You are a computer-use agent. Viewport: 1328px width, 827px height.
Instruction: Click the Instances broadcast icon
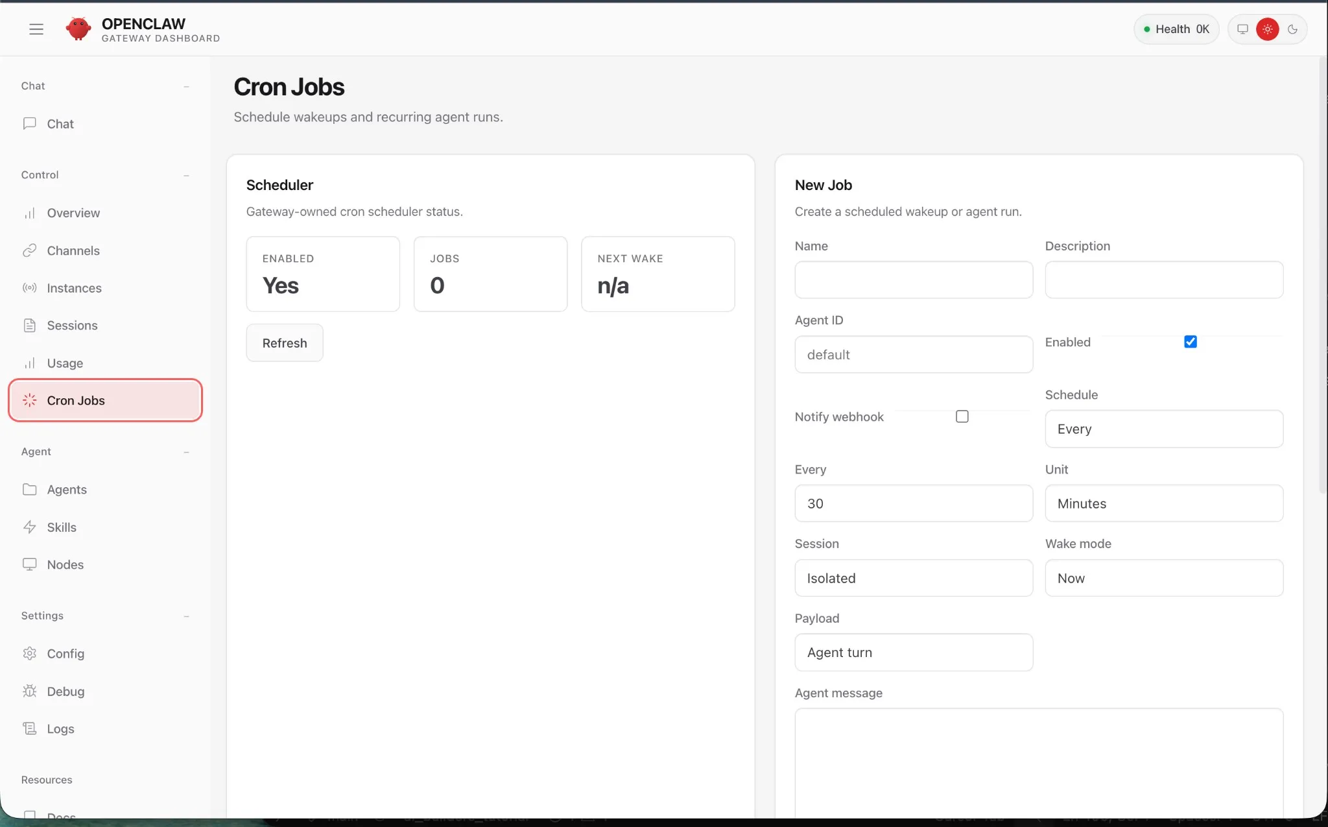pos(29,287)
